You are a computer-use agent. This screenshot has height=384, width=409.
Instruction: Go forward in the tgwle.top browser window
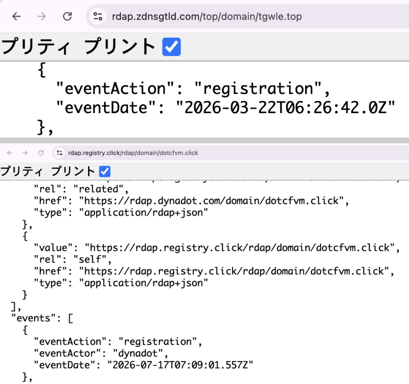coord(42,16)
